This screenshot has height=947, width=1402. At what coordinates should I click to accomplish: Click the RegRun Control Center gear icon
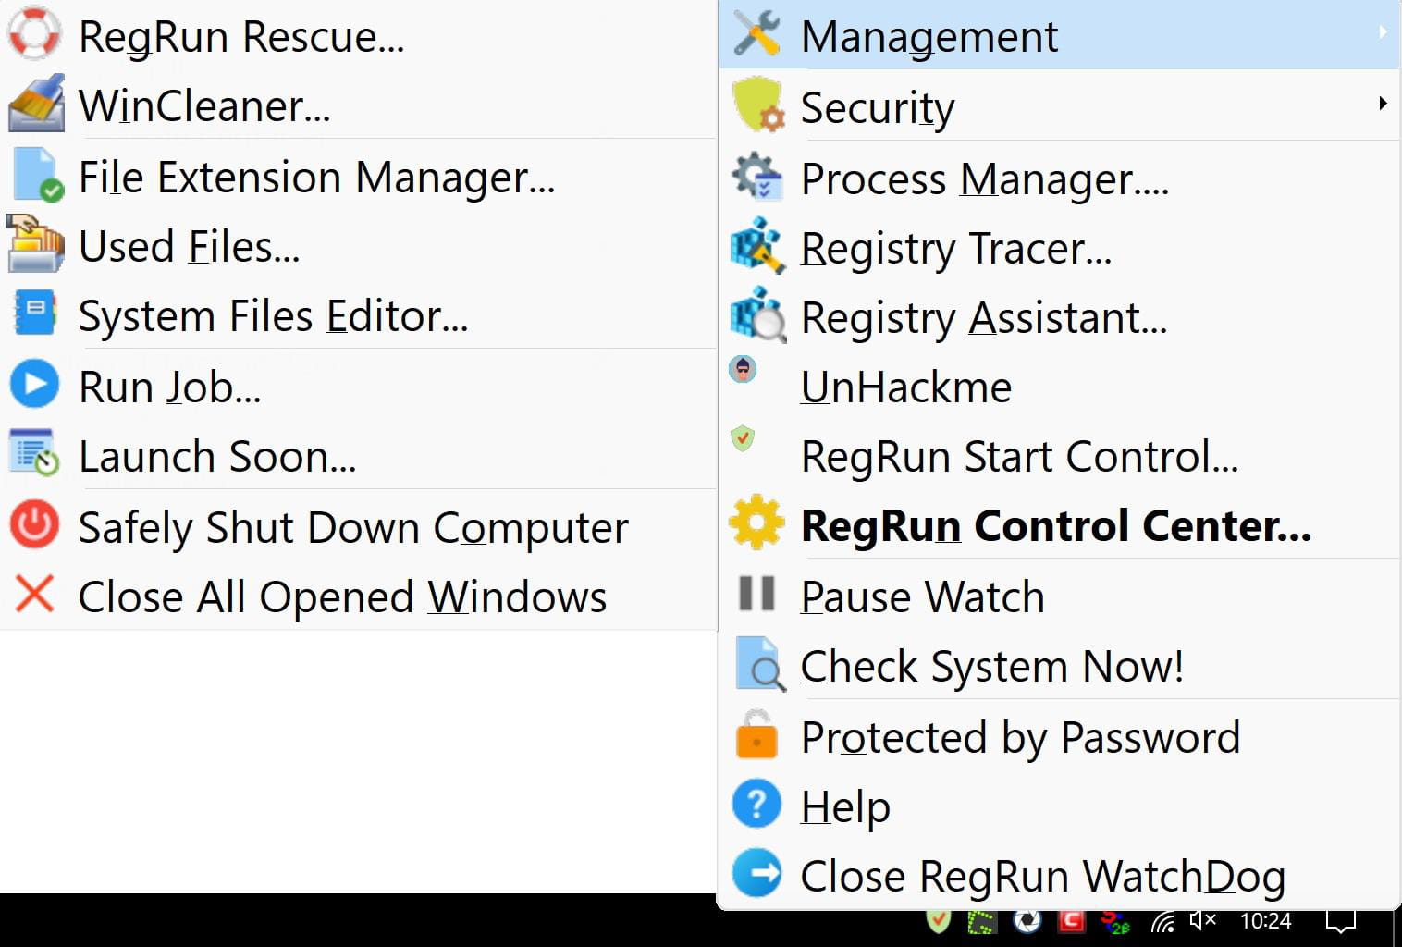click(756, 523)
